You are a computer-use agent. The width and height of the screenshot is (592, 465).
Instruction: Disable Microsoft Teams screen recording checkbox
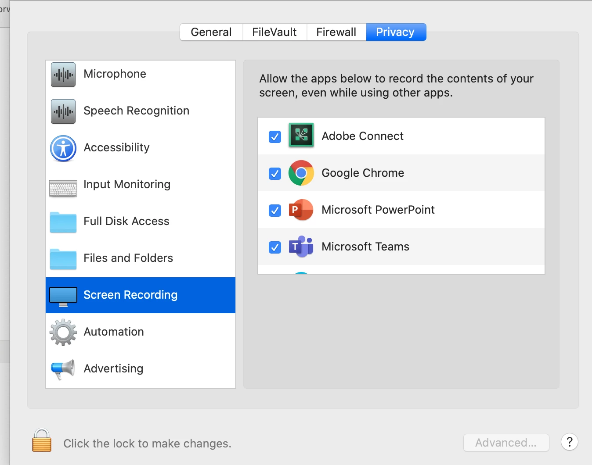click(x=275, y=247)
